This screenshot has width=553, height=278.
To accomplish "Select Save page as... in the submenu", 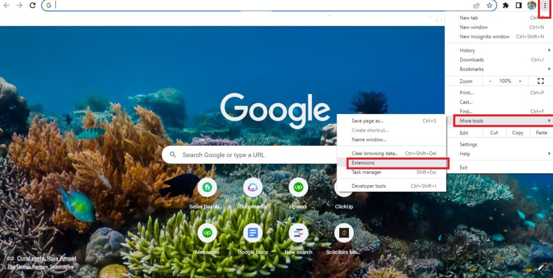I will click(x=392, y=121).
